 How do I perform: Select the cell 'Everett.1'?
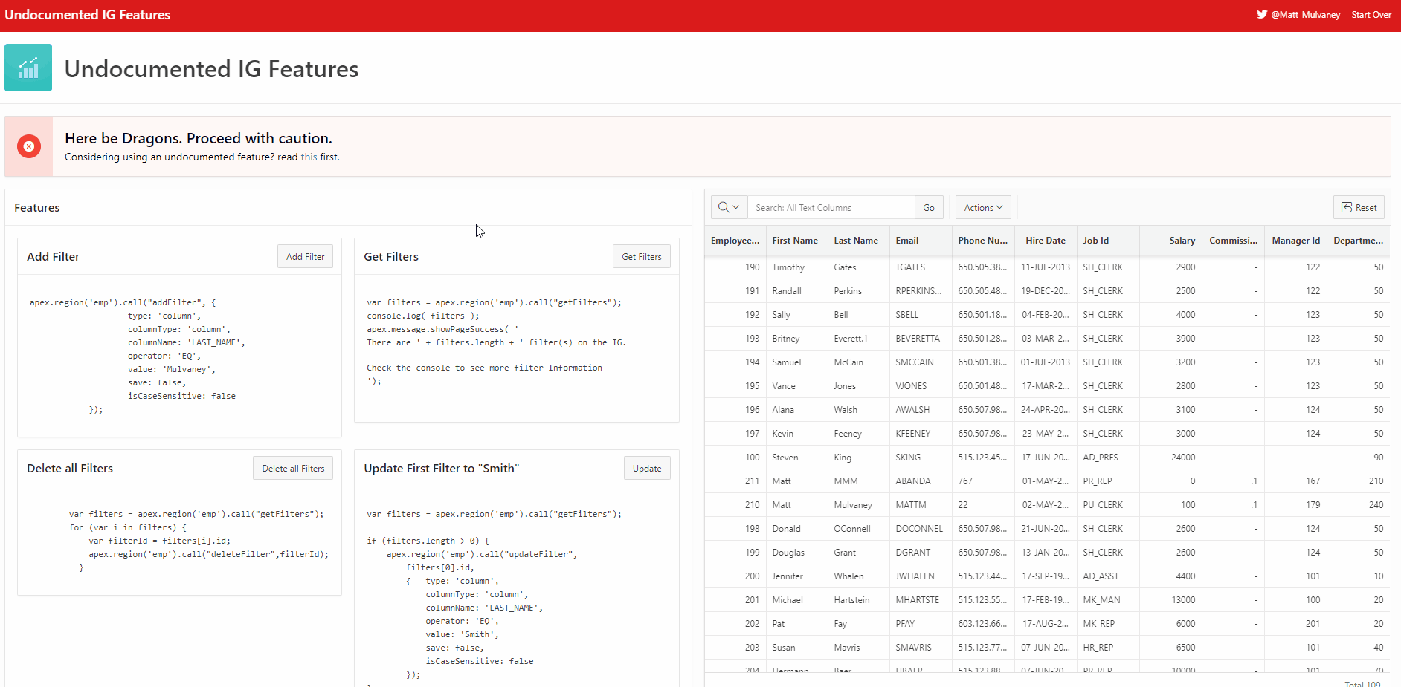coord(858,339)
